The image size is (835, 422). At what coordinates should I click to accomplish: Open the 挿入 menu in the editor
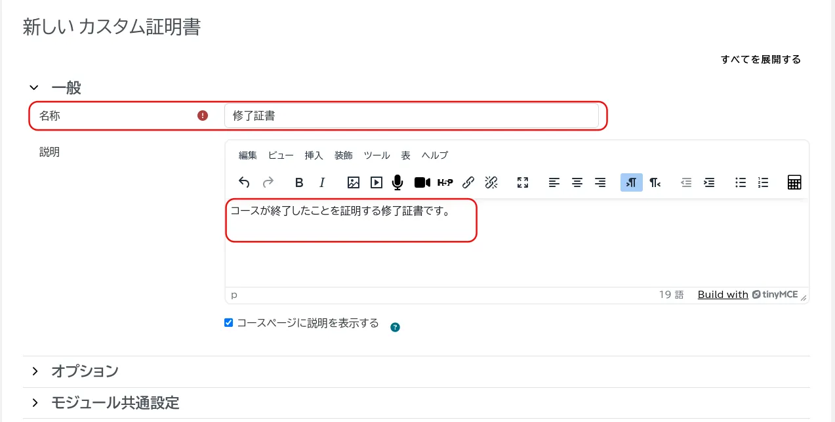(x=314, y=156)
